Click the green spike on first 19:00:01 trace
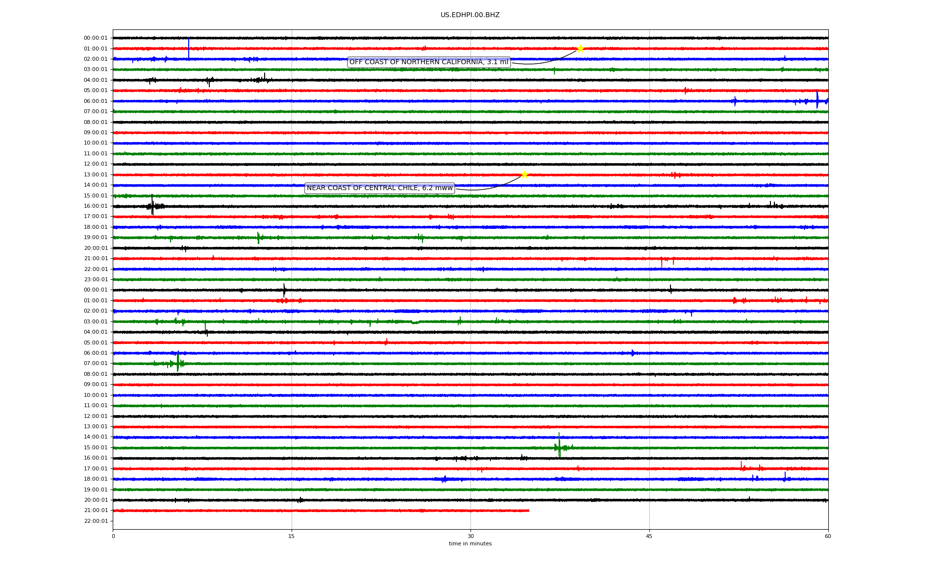The image size is (941, 588). click(x=258, y=238)
